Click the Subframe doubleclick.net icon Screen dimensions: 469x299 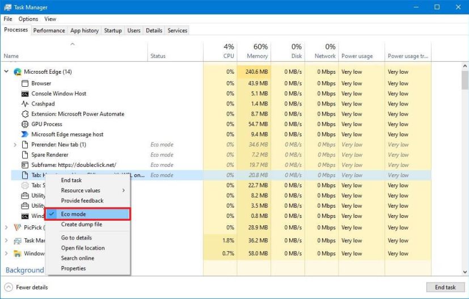[x=25, y=165]
